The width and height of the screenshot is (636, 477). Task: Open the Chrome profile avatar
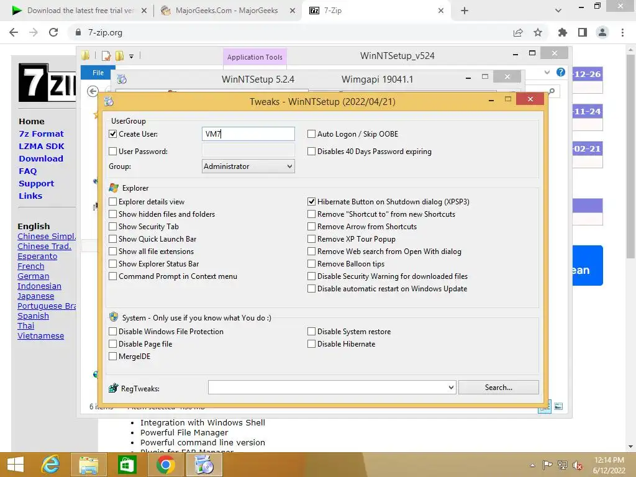coord(602,32)
